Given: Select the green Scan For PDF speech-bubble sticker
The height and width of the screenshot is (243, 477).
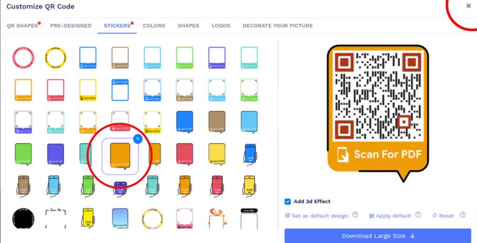Looking at the screenshot, I should point(23,154).
